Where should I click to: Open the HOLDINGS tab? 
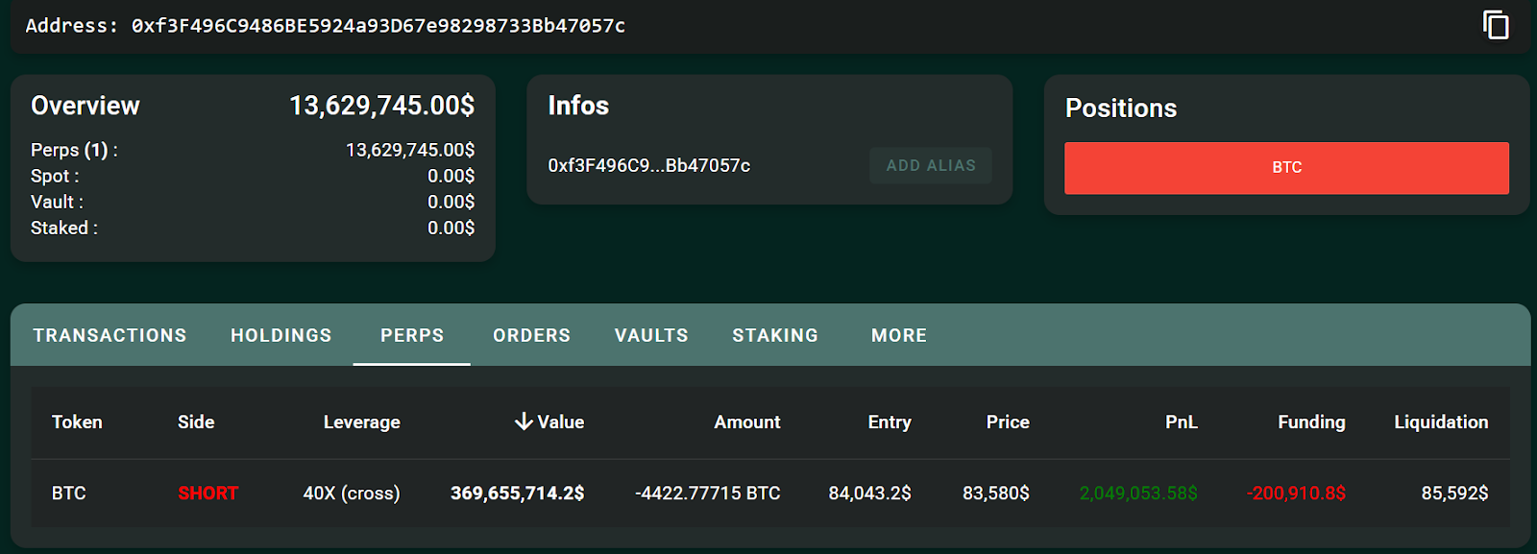point(281,335)
